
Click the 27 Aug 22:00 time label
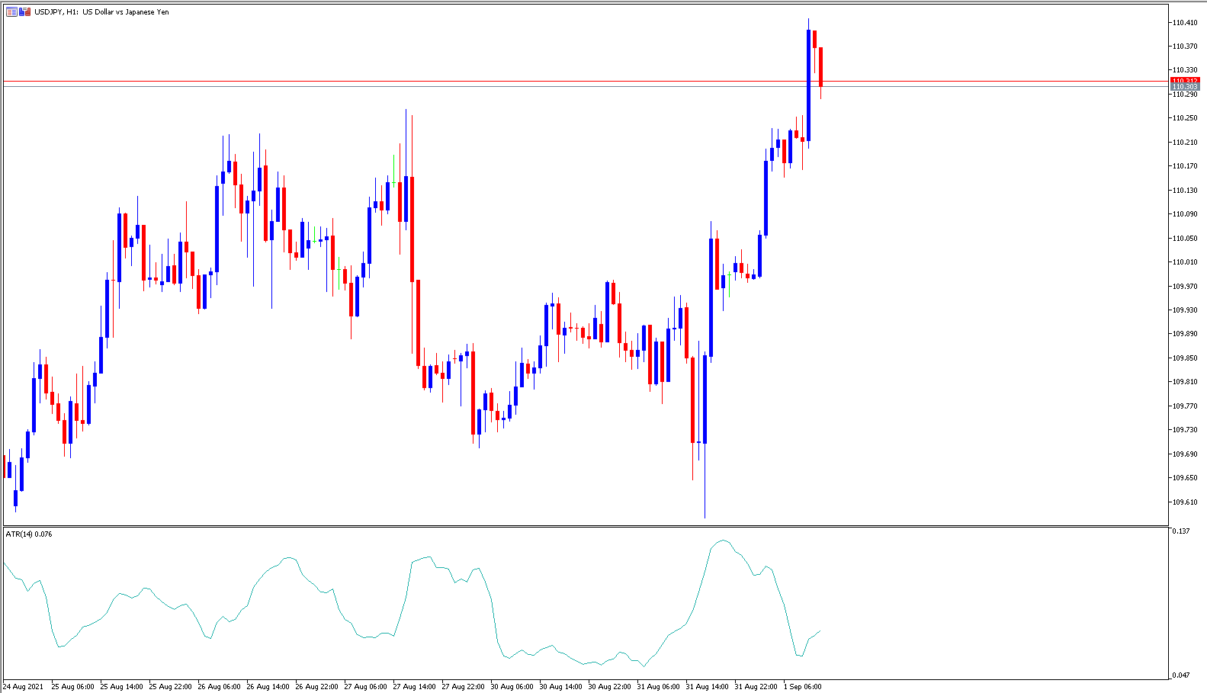[x=463, y=687]
